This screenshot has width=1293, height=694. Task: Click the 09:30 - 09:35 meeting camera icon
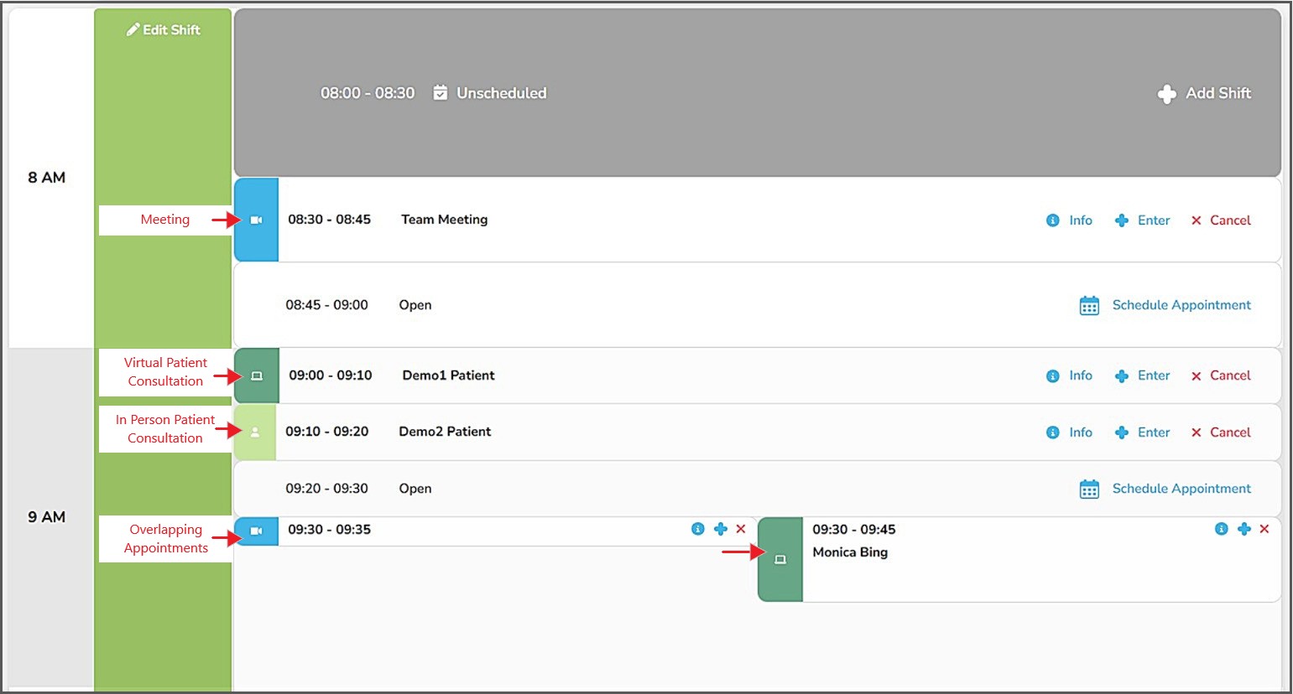[257, 531]
